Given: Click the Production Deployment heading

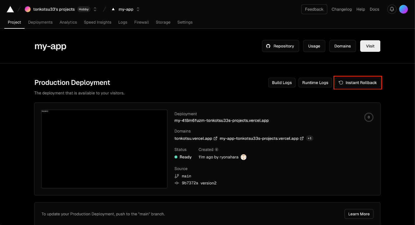Looking at the screenshot, I should [x=72, y=83].
